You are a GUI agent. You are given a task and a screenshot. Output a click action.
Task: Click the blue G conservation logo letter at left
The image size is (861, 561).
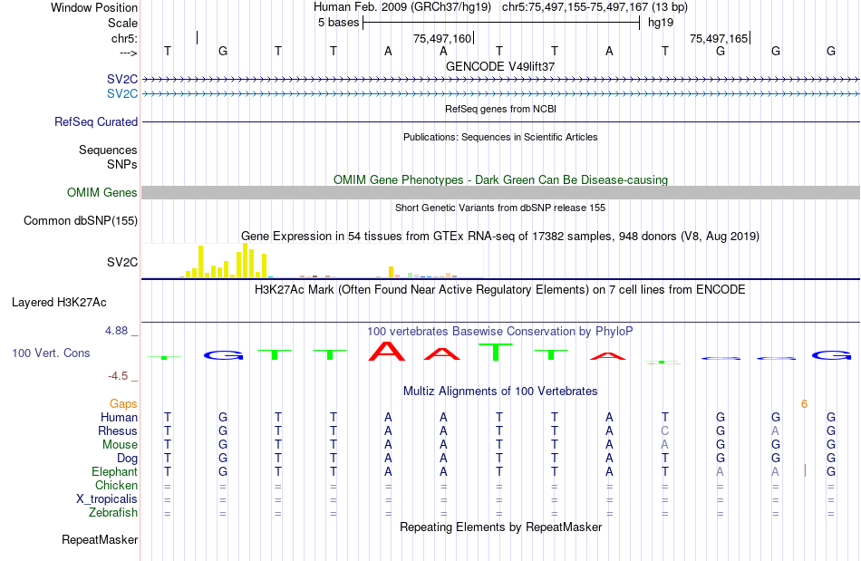(x=223, y=355)
